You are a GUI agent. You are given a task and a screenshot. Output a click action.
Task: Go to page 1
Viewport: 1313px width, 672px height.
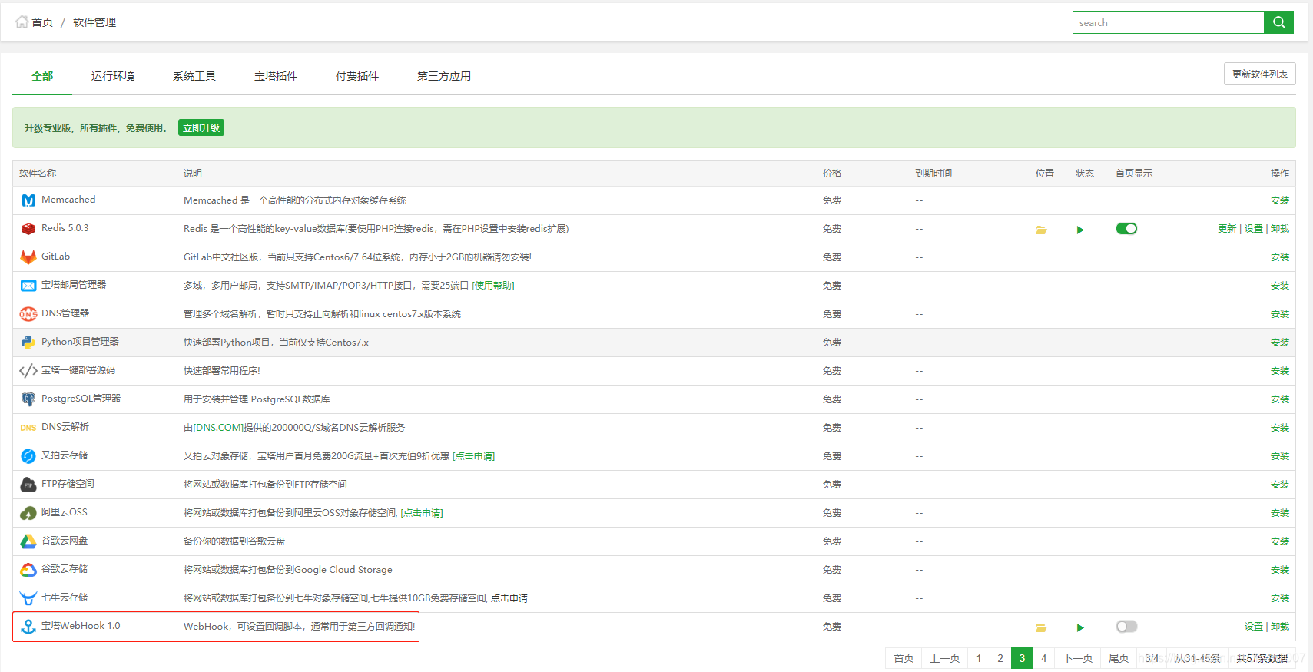[x=979, y=658]
